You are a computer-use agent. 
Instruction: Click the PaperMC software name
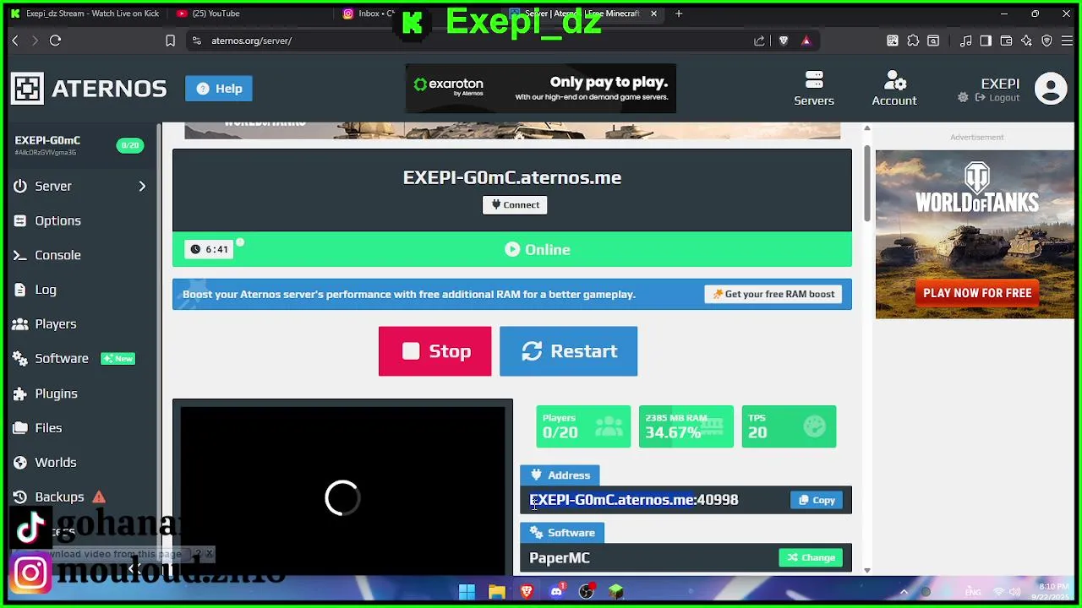560,558
